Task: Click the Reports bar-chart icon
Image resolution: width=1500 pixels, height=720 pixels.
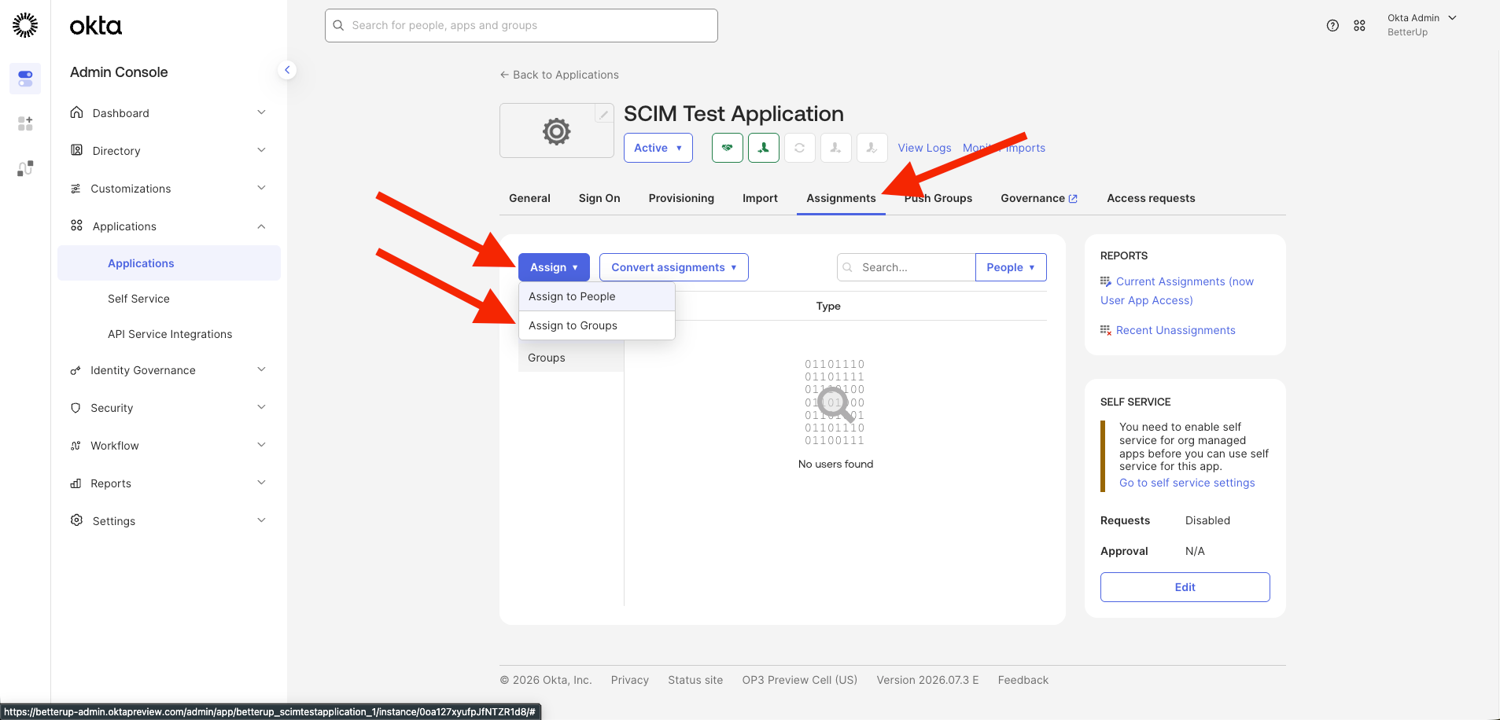Action: pyautogui.click(x=76, y=483)
